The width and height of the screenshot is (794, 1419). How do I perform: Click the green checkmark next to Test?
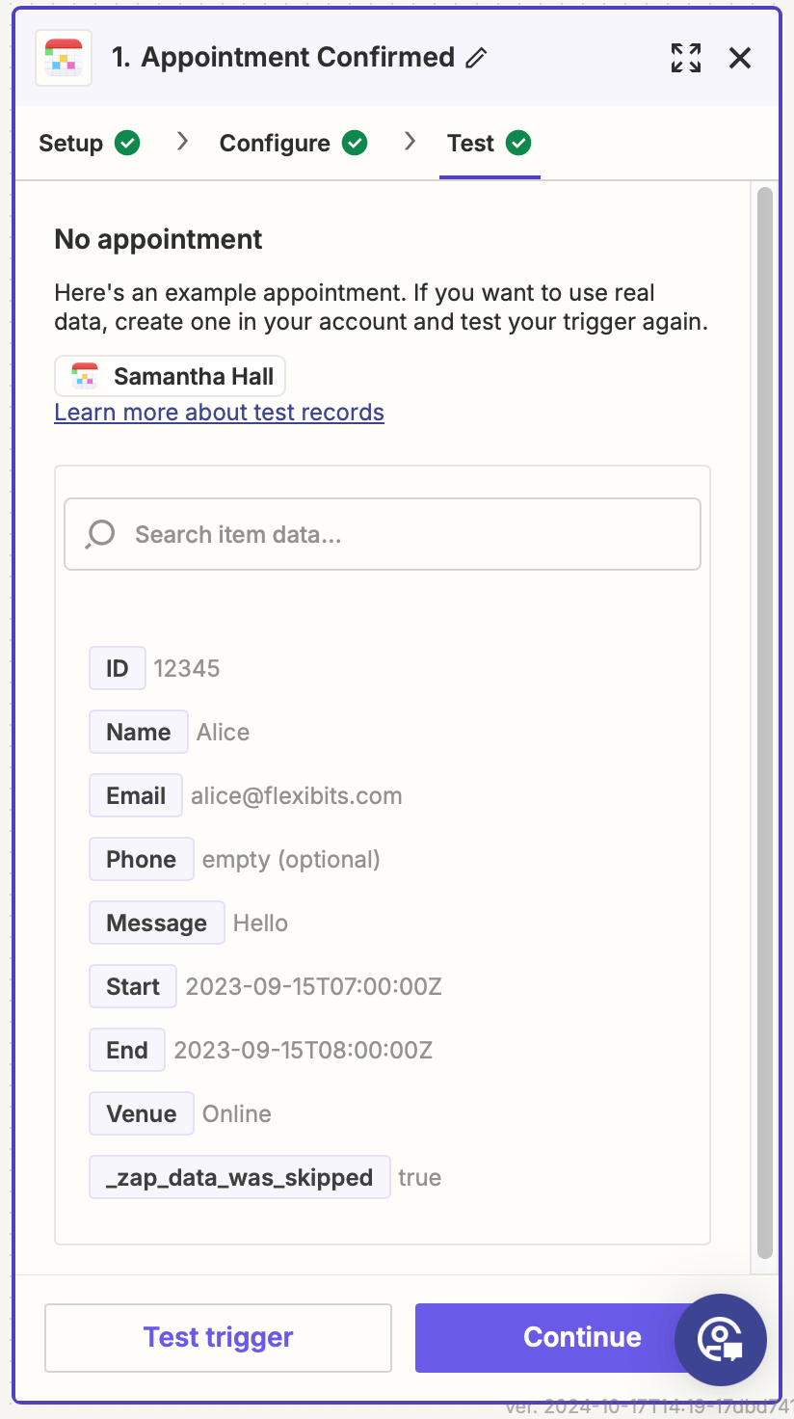pyautogui.click(x=518, y=143)
